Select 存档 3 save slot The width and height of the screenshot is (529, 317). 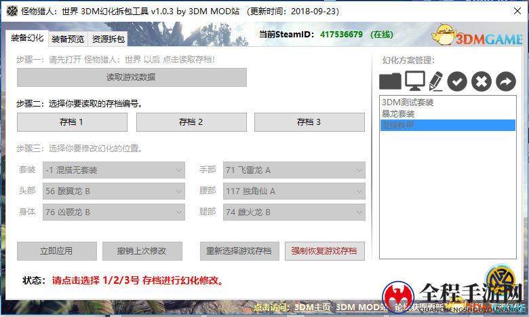309,122
